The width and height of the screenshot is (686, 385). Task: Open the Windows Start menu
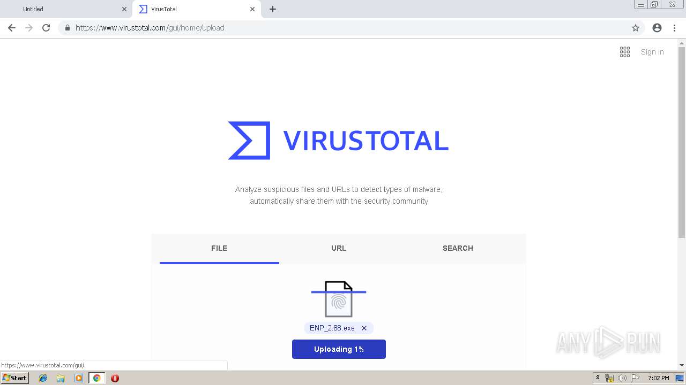[15, 378]
